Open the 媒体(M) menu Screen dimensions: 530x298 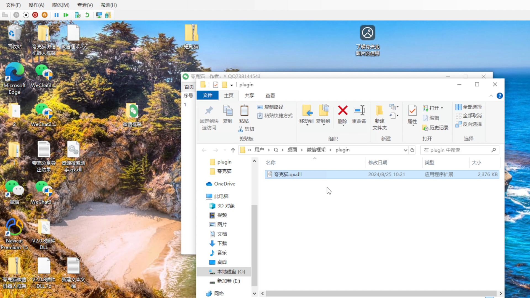61,5
